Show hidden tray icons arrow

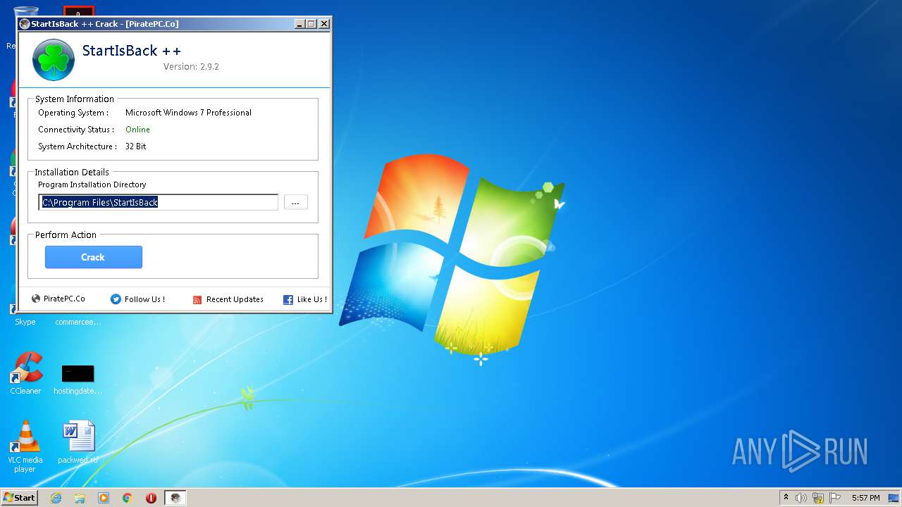786,498
